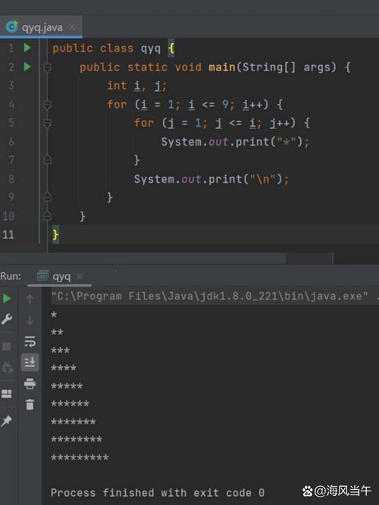Click the fold end marker on line 10
The width and height of the screenshot is (379, 505).
point(47,215)
